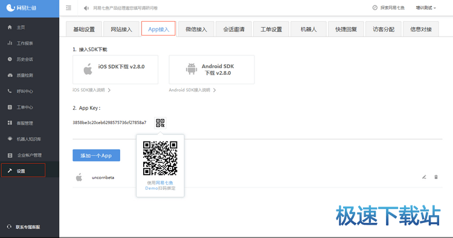Click the speaker announcement icon
This screenshot has height=238, width=453.
point(86,8)
